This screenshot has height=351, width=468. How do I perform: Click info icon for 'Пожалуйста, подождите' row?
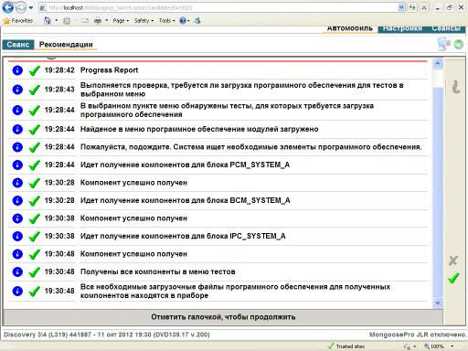[17, 147]
